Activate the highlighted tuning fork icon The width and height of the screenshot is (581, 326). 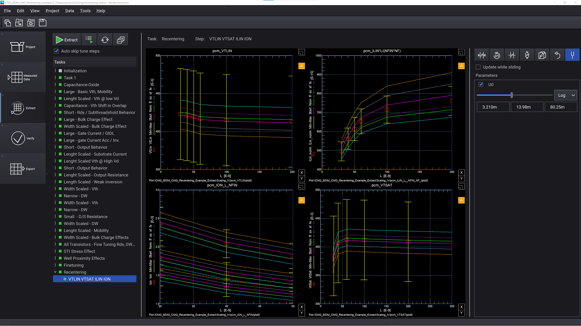[572, 55]
